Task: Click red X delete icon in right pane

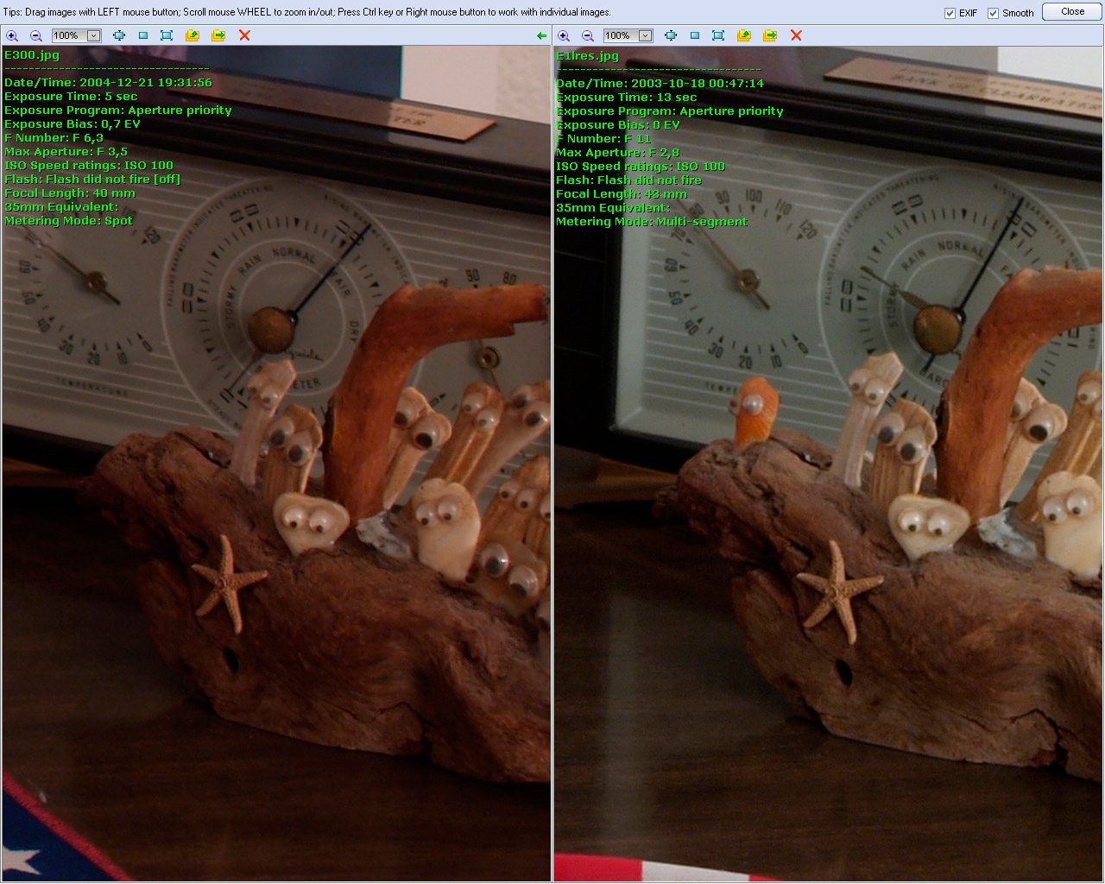Action: 796,35
